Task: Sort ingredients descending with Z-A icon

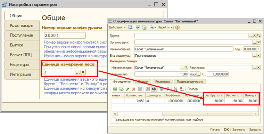Action: (x=182, y=89)
